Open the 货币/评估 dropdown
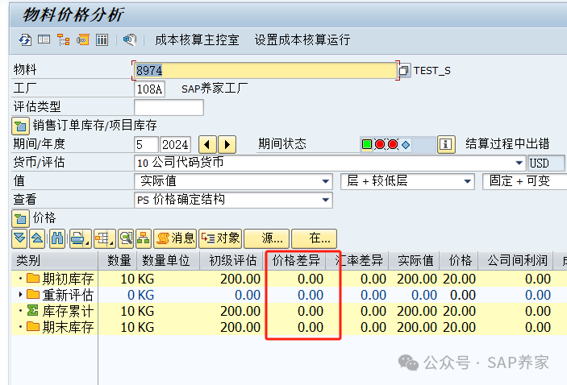 tap(519, 163)
